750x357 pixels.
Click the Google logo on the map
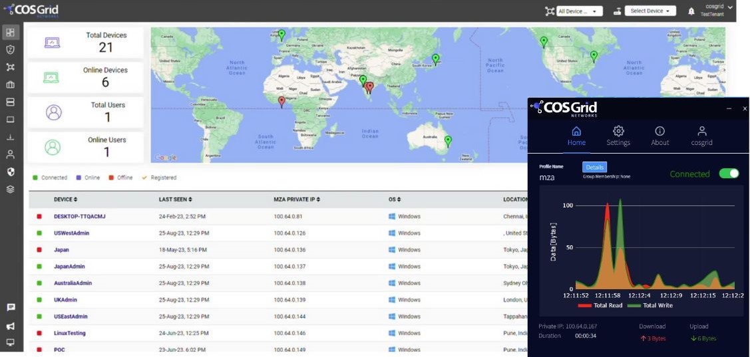click(x=166, y=158)
